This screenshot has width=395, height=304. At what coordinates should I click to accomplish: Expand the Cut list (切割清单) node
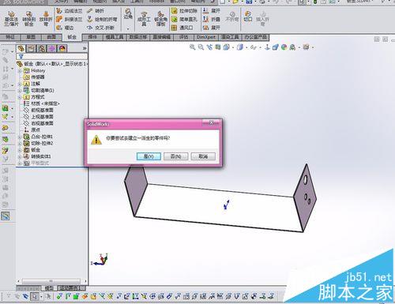point(20,91)
